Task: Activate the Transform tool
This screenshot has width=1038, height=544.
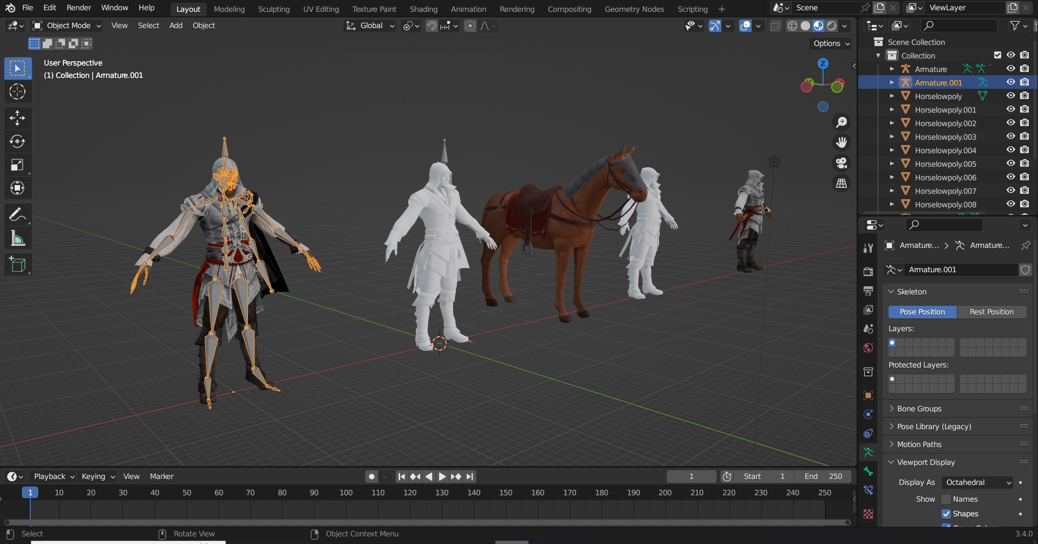Action: click(x=17, y=188)
